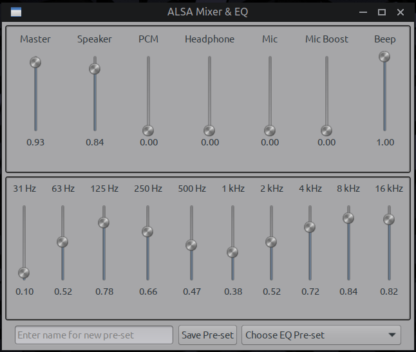The image size is (416, 352).
Task: Click the 2 kHz EQ slider knob
Action: 271,242
